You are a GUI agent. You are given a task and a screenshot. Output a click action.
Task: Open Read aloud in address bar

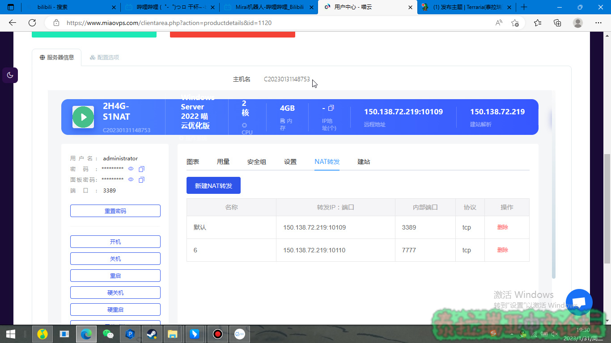(x=499, y=23)
